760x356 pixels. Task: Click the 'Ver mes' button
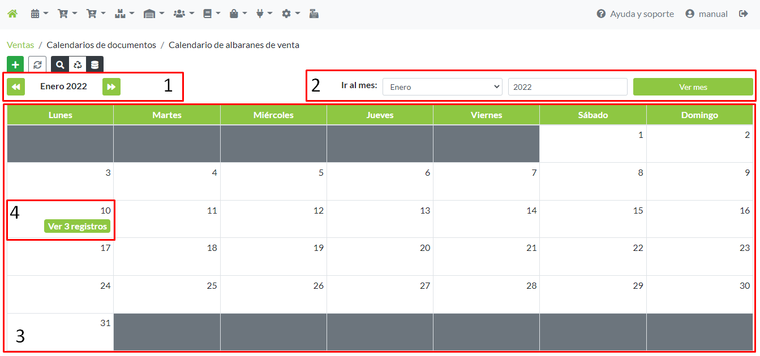click(x=693, y=87)
